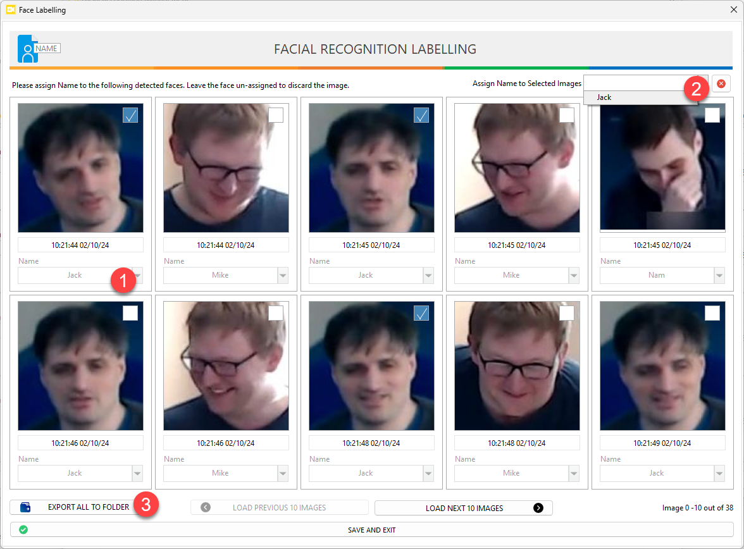Click the Face Labelling title bar app icon
Image resolution: width=744 pixels, height=549 pixels.
(x=10, y=9)
